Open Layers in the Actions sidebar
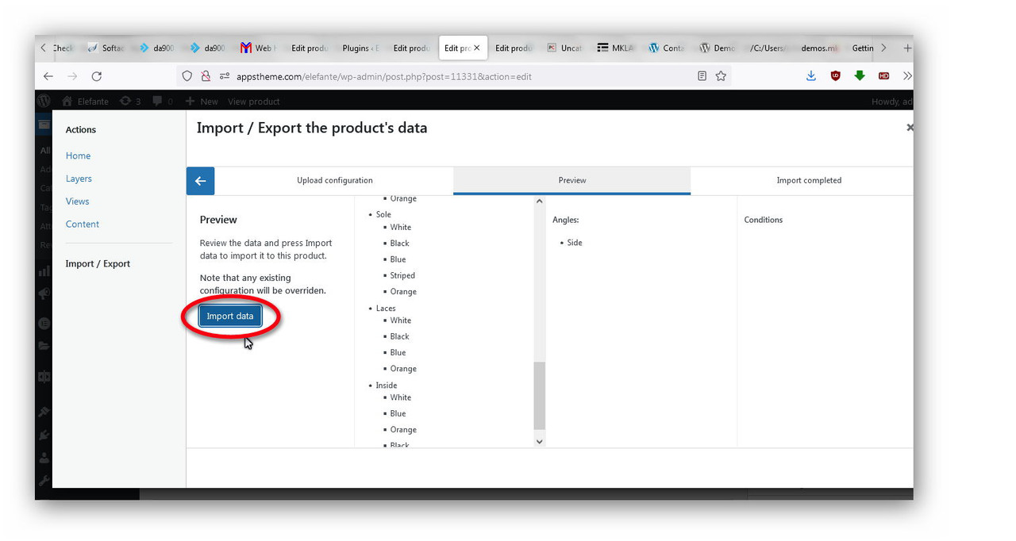The height and width of the screenshot is (541, 1016). point(79,178)
